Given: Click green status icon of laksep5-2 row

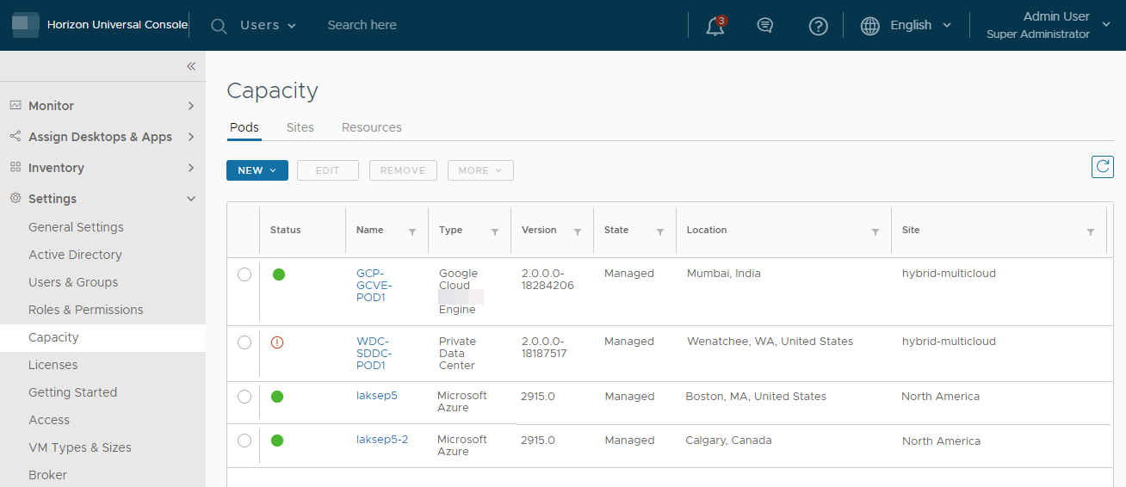Looking at the screenshot, I should coord(277,441).
